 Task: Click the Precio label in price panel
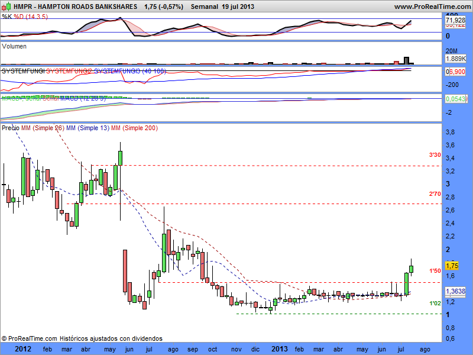click(x=11, y=128)
